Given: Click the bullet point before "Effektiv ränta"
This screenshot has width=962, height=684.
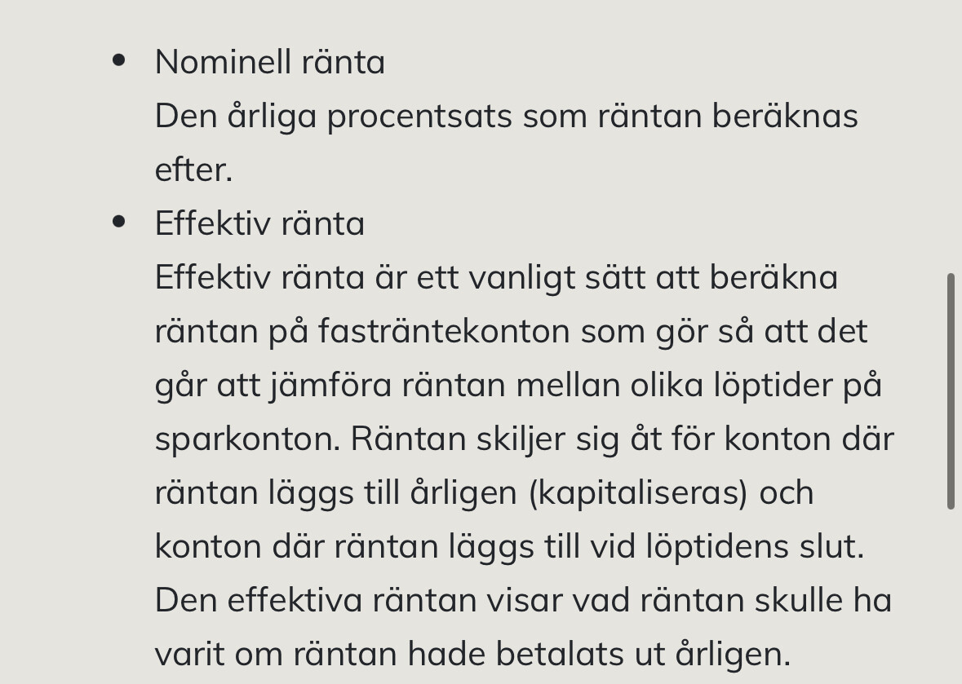Looking at the screenshot, I should 119,222.
